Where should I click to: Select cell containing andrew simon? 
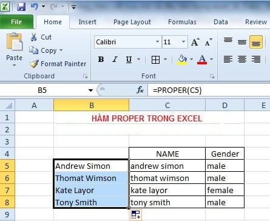(167, 166)
